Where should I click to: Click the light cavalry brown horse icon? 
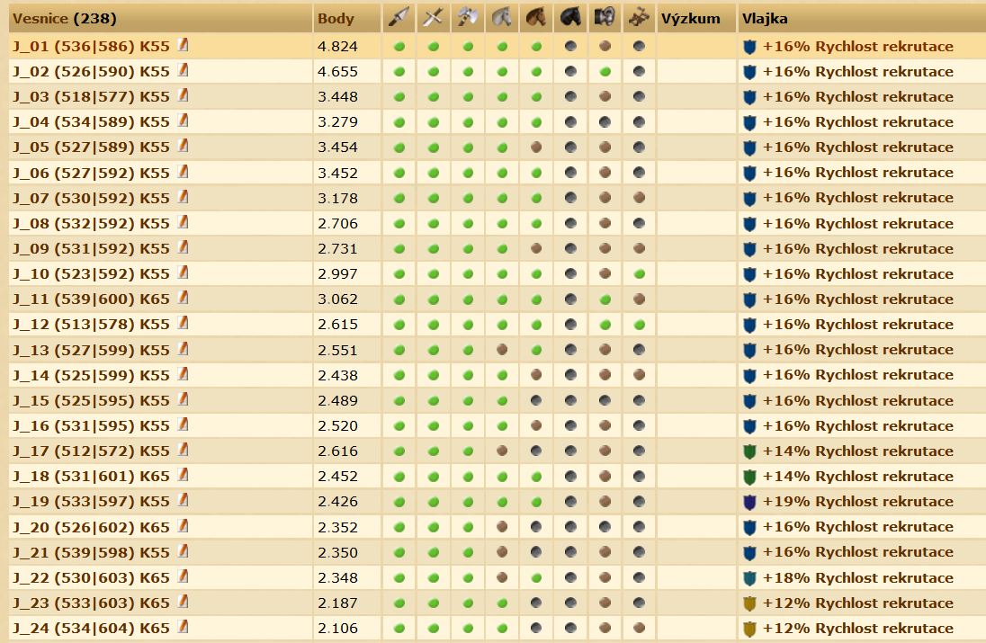pyautogui.click(x=536, y=18)
